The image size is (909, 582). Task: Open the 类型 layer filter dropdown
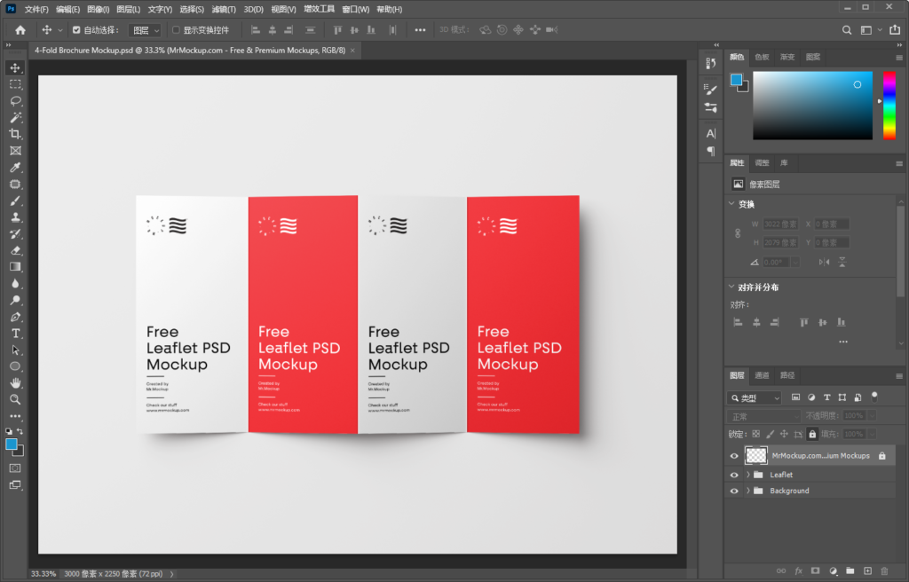pyautogui.click(x=755, y=397)
